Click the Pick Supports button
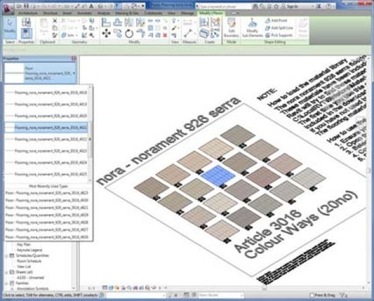This screenshot has height=301, width=374. coord(279,35)
